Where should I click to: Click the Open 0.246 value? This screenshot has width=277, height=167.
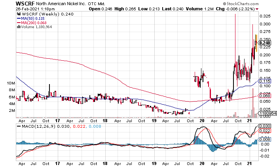101,9
